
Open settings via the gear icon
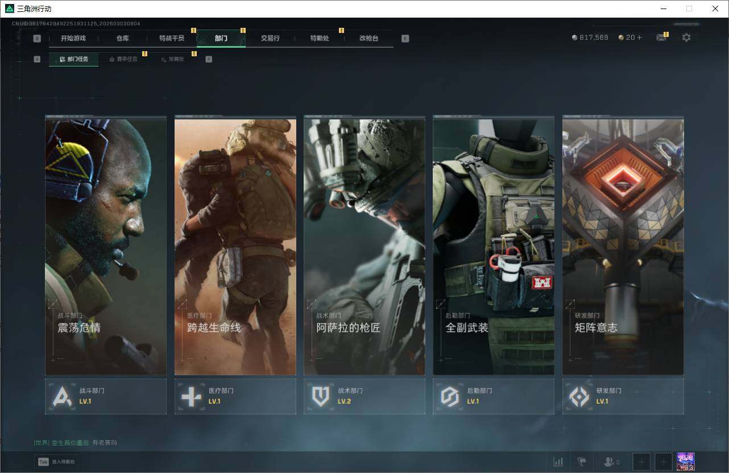pos(686,38)
